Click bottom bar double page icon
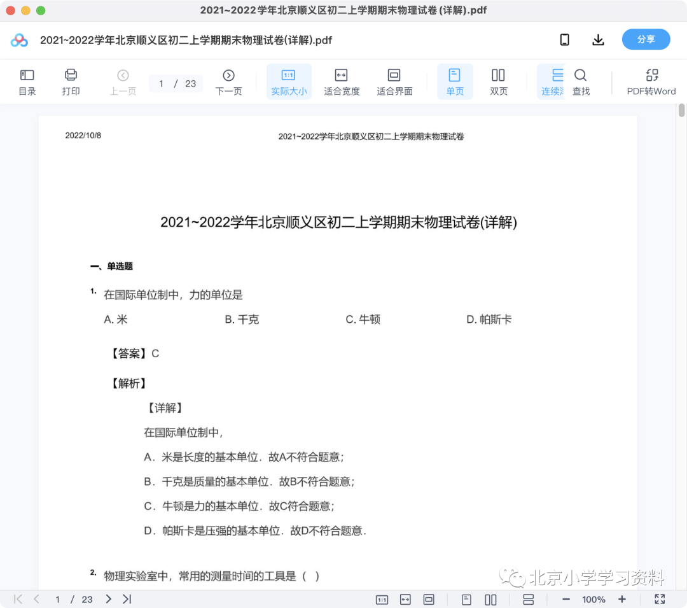Image resolution: width=687 pixels, height=608 pixels. (x=490, y=599)
